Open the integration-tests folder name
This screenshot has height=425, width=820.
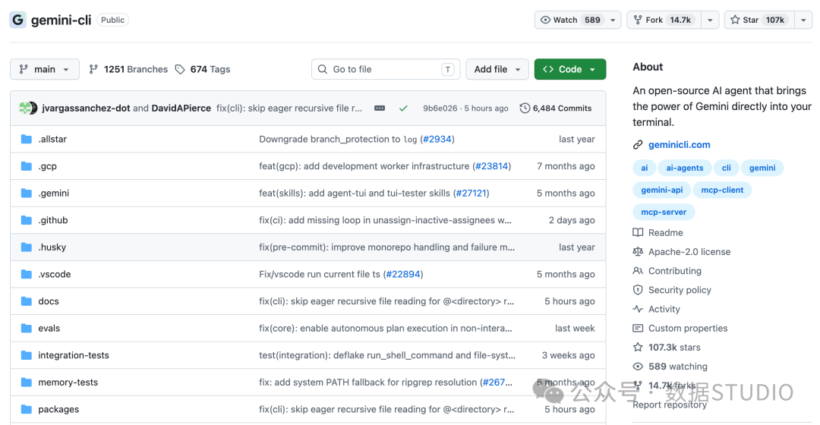tap(73, 355)
